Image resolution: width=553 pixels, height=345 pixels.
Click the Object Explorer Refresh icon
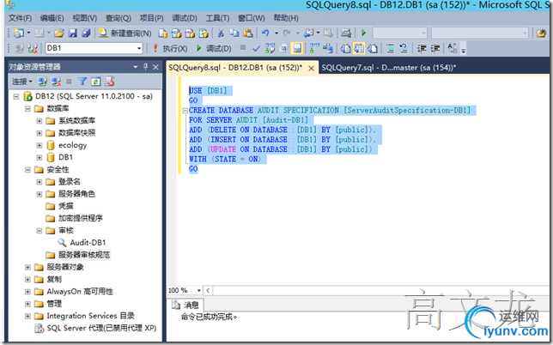coord(96,82)
